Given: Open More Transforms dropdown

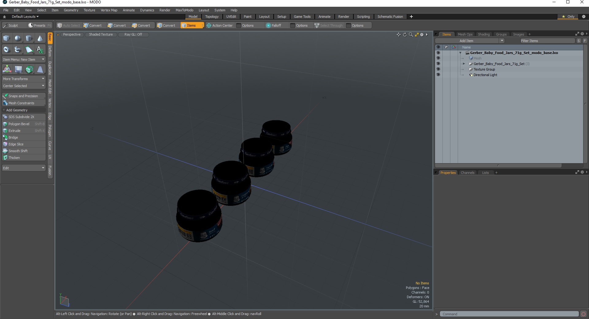Looking at the screenshot, I should point(24,79).
